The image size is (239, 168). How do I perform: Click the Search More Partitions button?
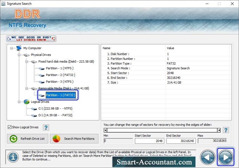pos(74,139)
